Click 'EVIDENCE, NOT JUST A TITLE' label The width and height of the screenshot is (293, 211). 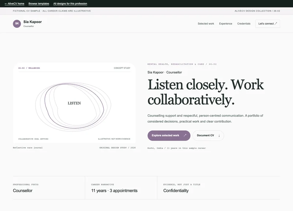coord(182,185)
